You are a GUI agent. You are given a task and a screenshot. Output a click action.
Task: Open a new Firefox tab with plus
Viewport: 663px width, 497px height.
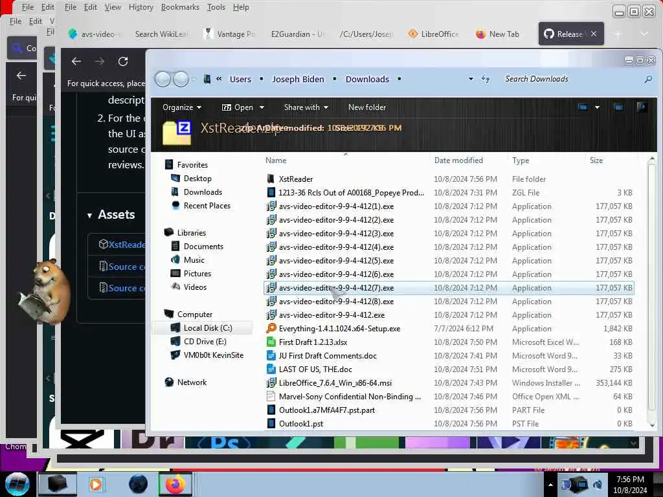pyautogui.click(x=618, y=34)
